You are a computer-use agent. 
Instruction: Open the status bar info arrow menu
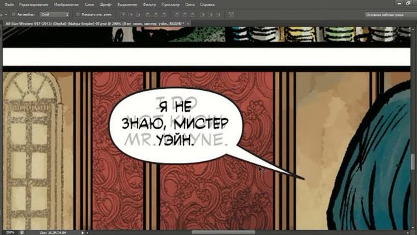point(83,232)
